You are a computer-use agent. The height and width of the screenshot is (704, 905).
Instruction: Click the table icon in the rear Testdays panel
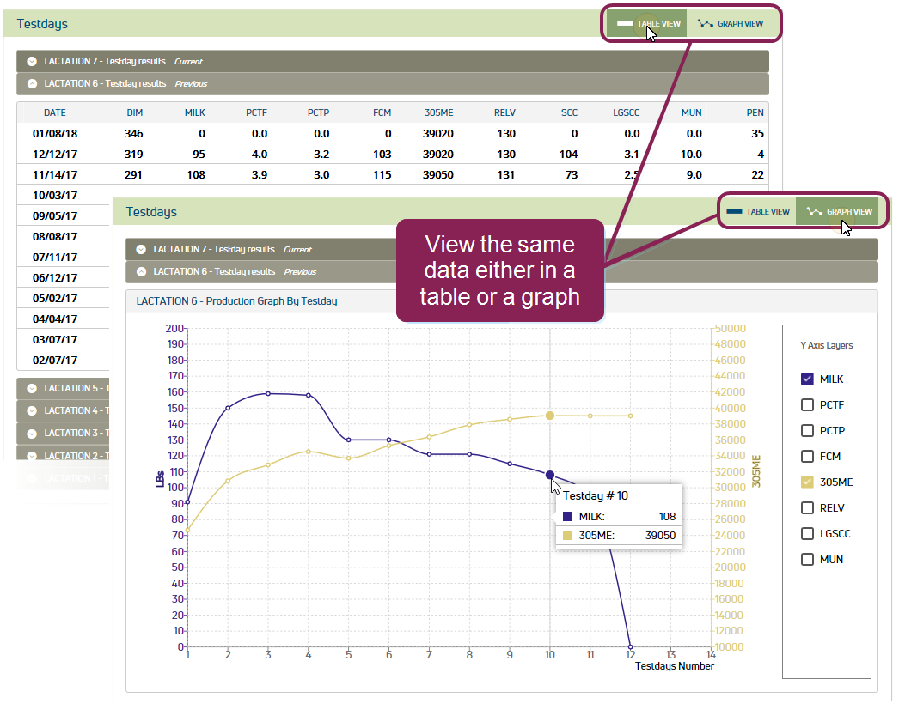tap(625, 24)
